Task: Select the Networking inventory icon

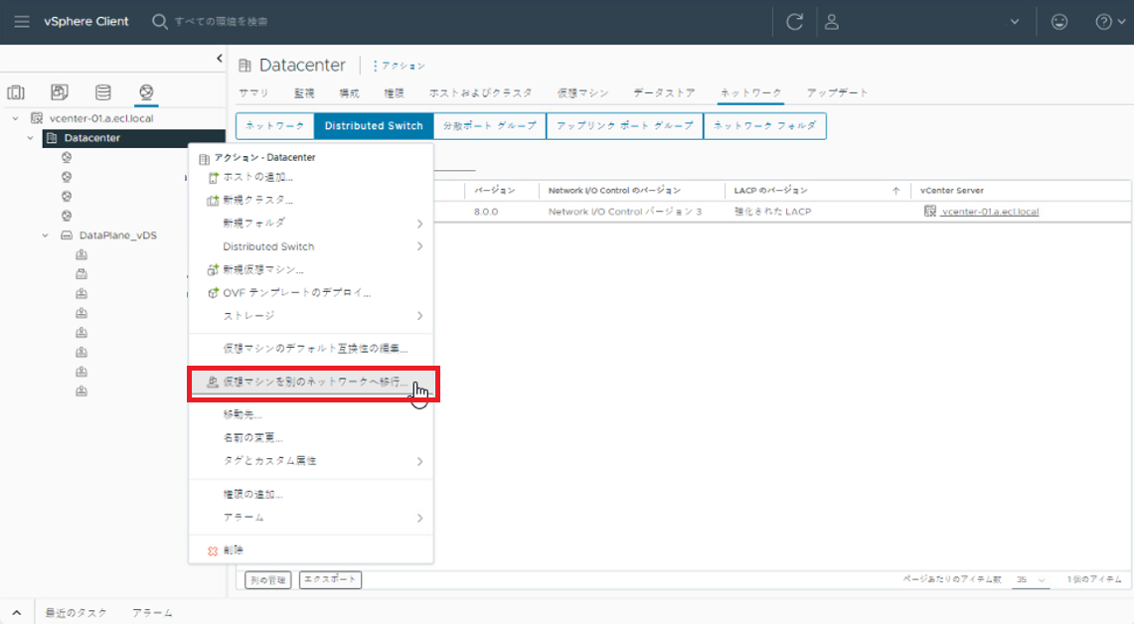Action: [146, 92]
